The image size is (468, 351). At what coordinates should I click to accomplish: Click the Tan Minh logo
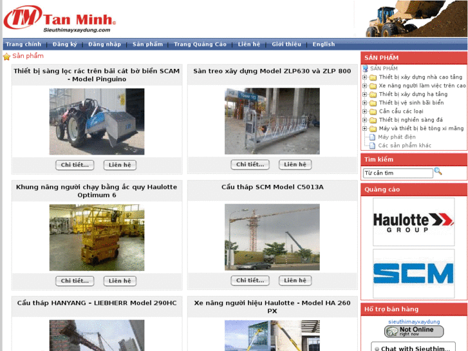(x=60, y=19)
